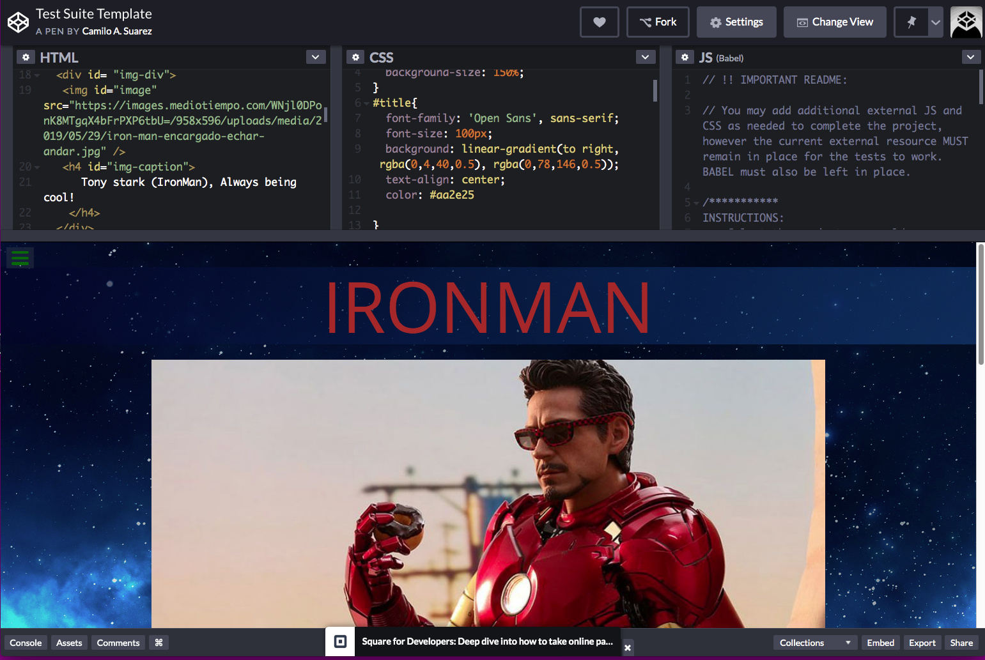This screenshot has width=985, height=660.
Task: Open CSS editor settings gear
Action: 355,58
